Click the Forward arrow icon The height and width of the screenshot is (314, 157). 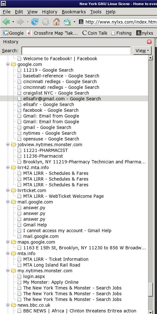(20, 22)
